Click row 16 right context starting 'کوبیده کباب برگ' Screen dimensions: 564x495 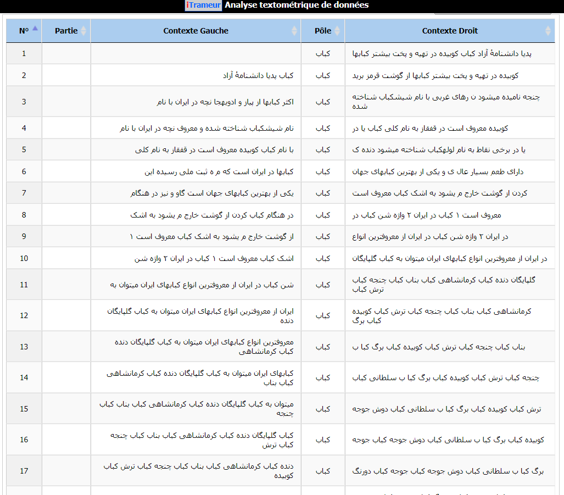[x=448, y=440]
